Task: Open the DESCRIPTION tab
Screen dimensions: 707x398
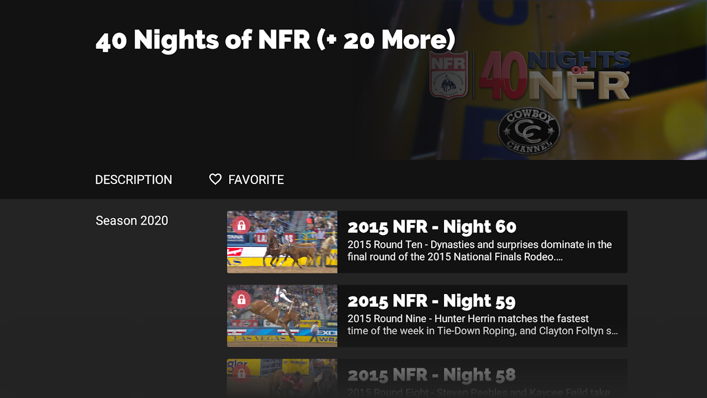Action: coord(133,180)
